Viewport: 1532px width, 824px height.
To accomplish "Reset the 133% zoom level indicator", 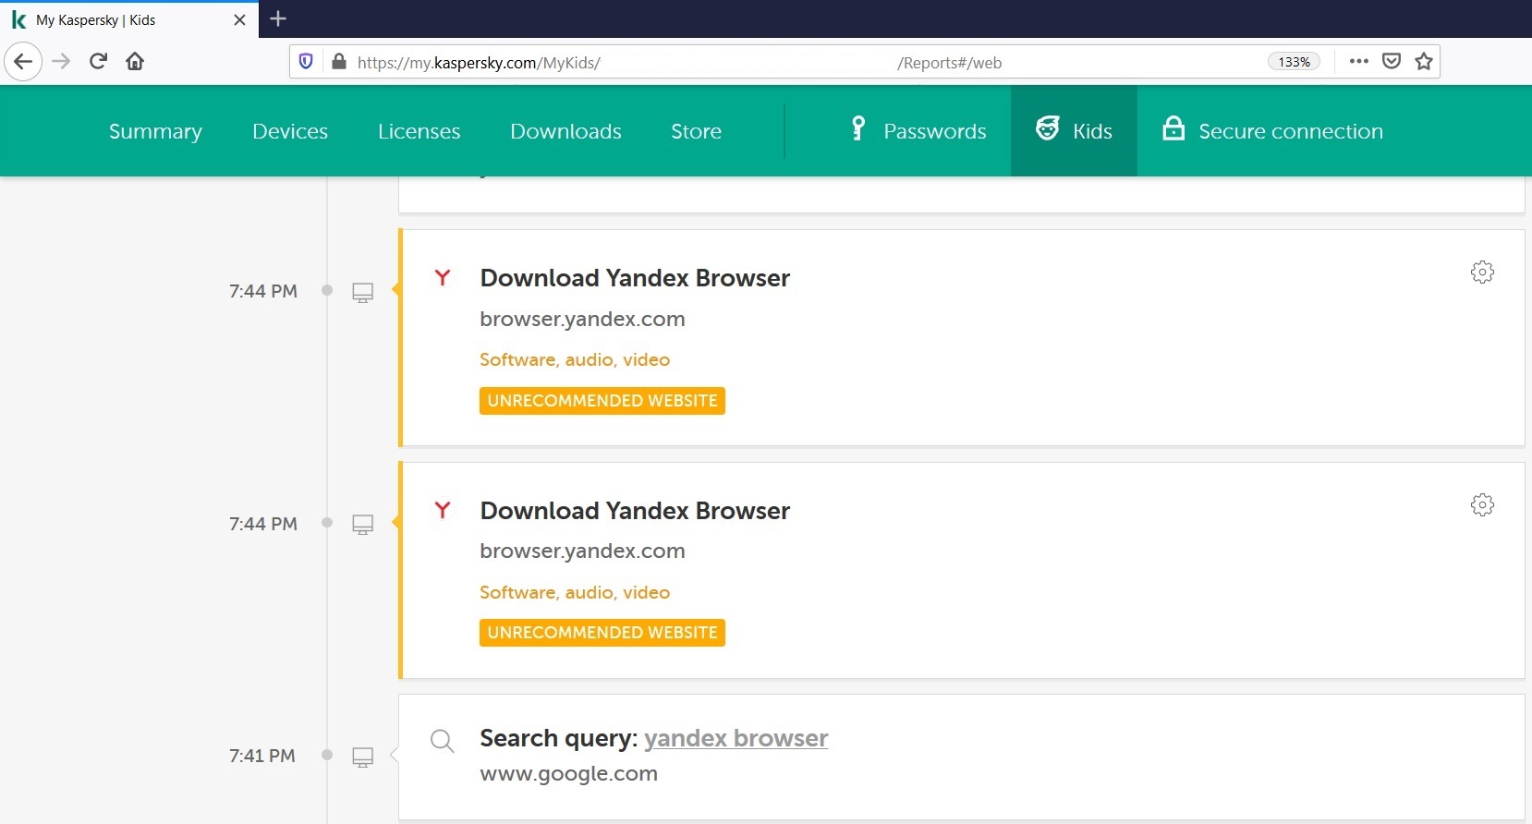I will pyautogui.click(x=1294, y=62).
